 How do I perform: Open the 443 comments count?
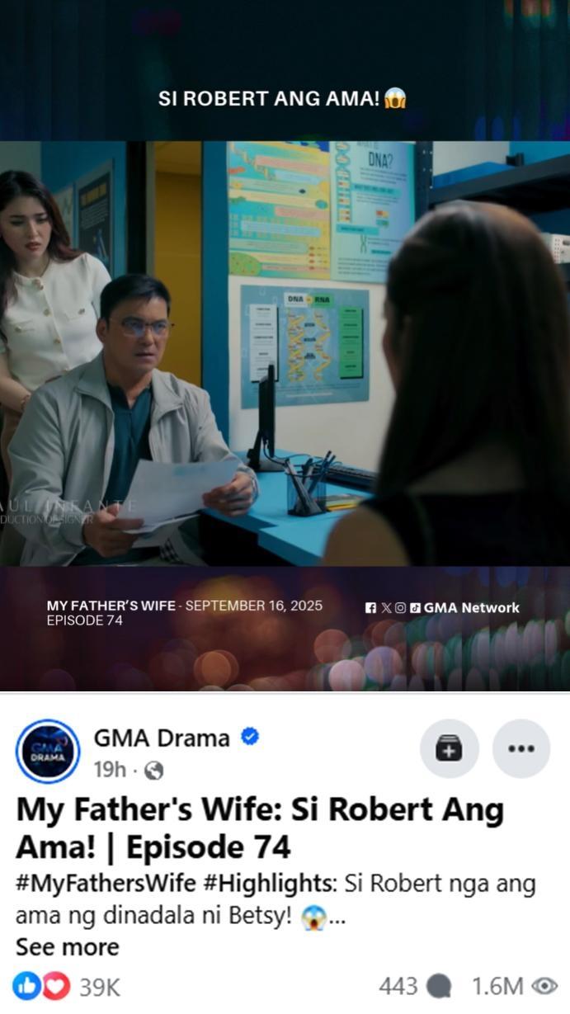click(x=398, y=986)
